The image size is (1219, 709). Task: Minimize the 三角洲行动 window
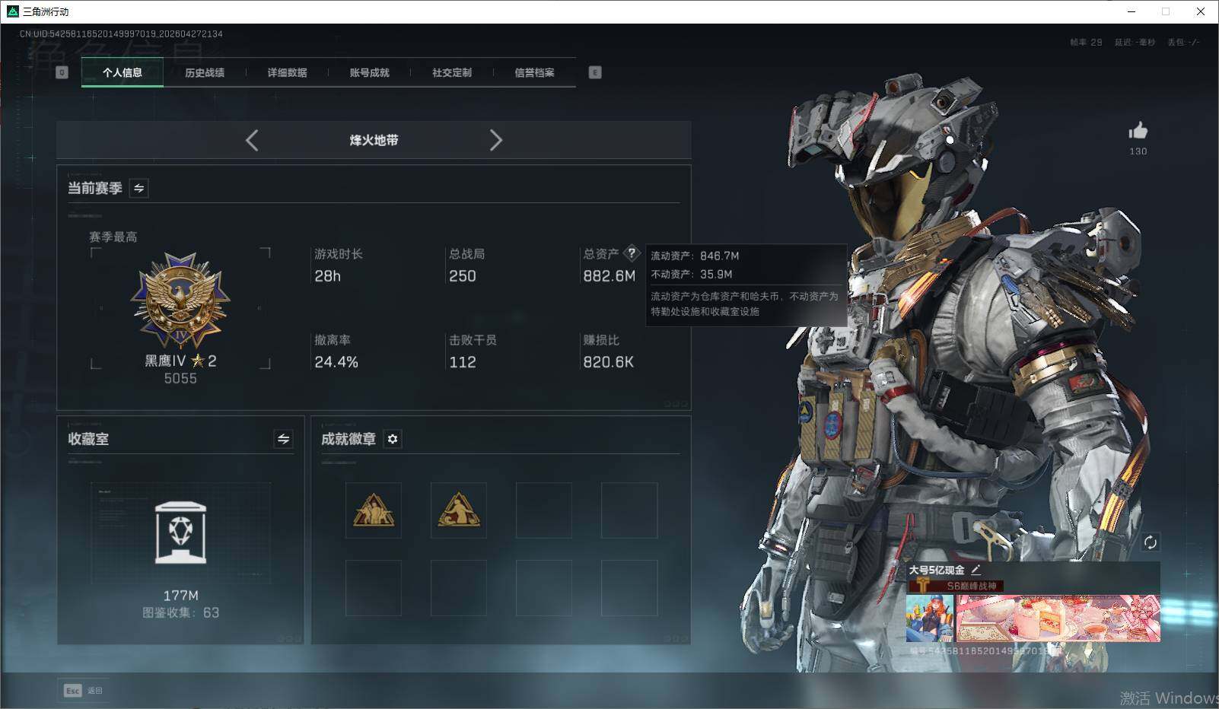pos(1131,11)
